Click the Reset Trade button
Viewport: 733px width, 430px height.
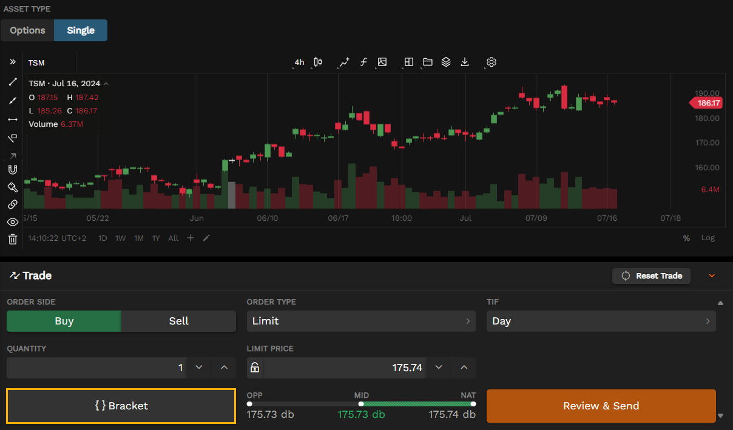(652, 276)
